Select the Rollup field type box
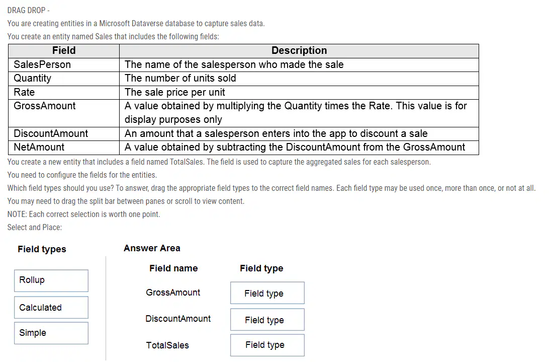Screen dimensions: 549x362 click(x=51, y=280)
